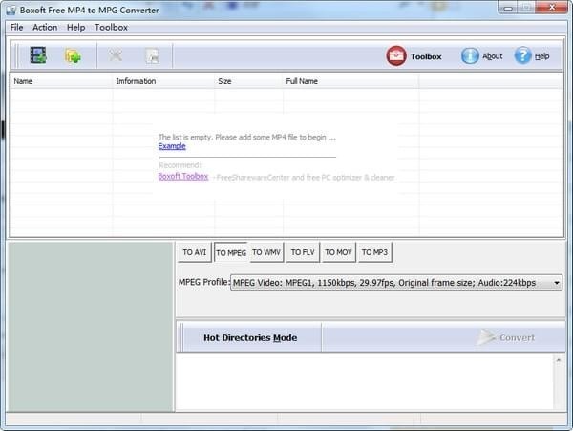Image resolution: width=573 pixels, height=431 pixels.
Task: Click the About label in toolbar
Action: click(492, 56)
